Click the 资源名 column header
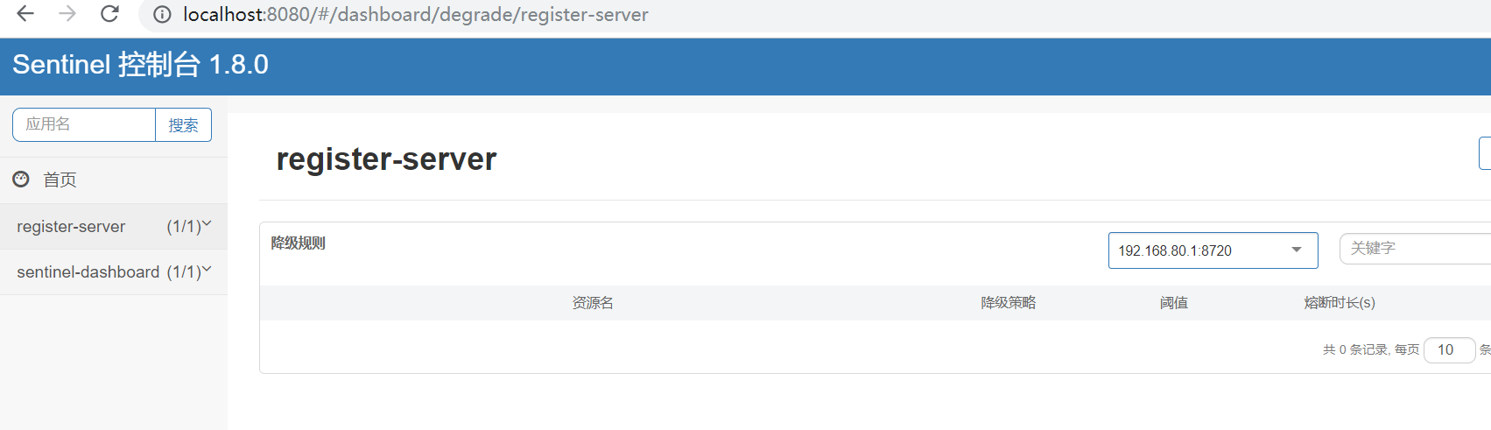This screenshot has width=1491, height=430. 593,303
